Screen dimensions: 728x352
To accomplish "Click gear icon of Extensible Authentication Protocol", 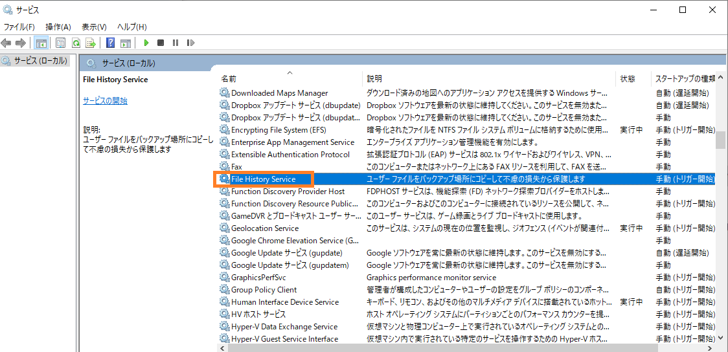I will pyautogui.click(x=225, y=154).
